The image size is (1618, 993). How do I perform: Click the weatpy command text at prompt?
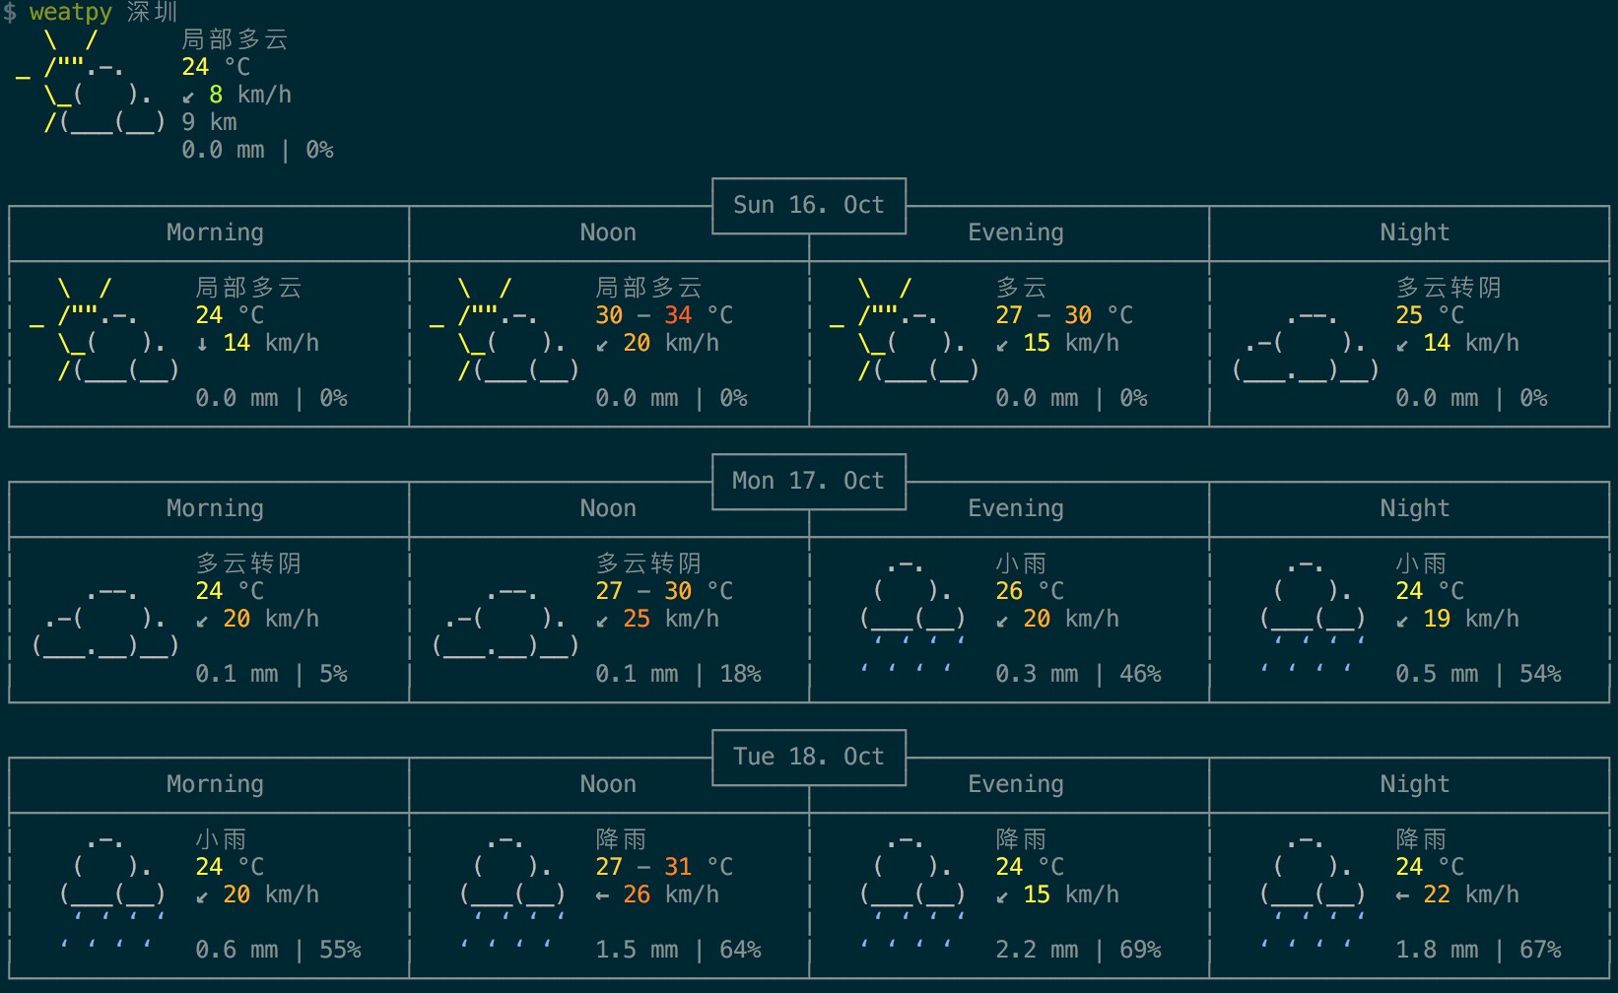click(x=71, y=13)
